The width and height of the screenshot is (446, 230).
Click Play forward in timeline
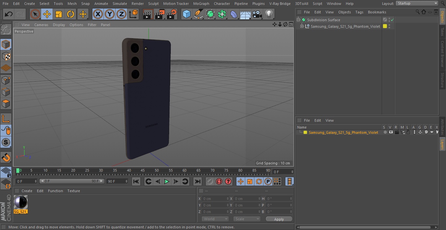[x=167, y=181]
